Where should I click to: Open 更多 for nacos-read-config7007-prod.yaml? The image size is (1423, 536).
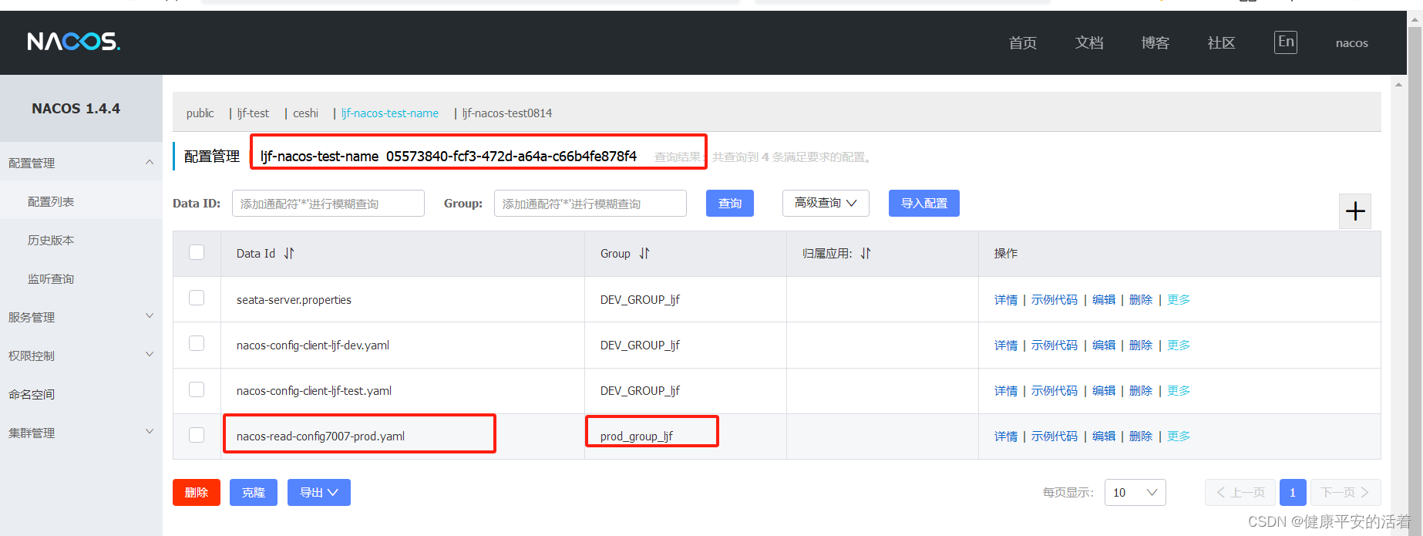coord(1179,436)
